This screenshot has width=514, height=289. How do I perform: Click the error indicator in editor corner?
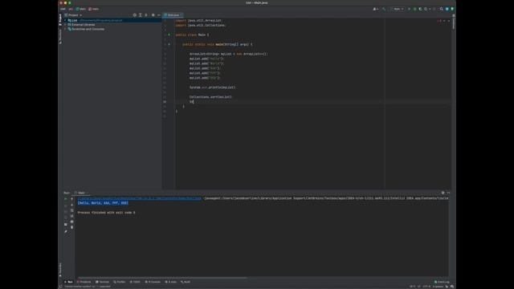click(x=439, y=21)
